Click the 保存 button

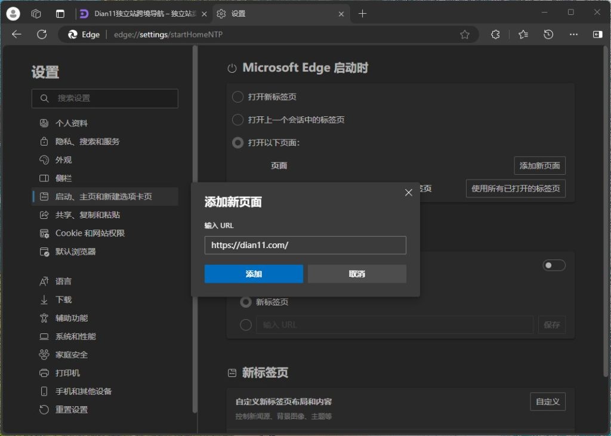(552, 324)
